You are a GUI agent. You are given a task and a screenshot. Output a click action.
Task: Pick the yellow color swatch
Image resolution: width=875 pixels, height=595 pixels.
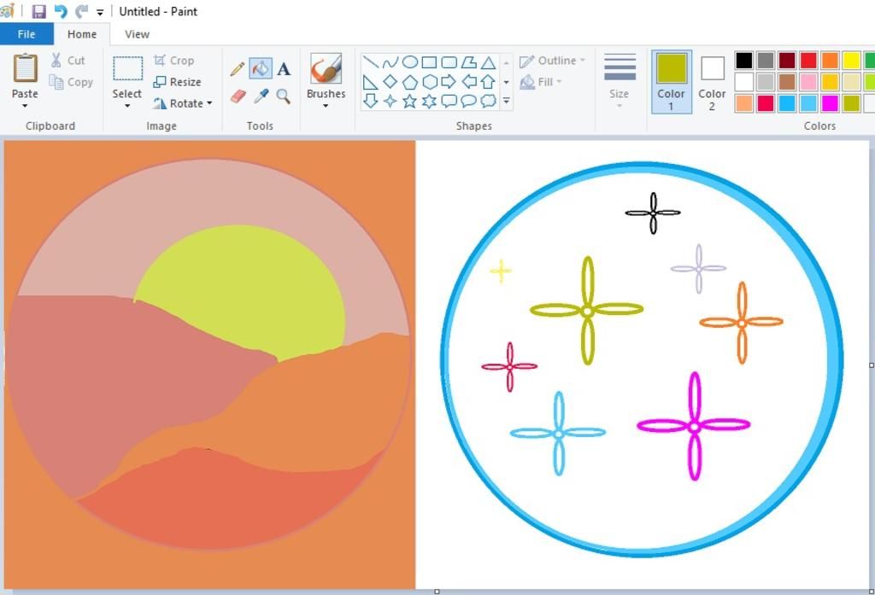852,61
